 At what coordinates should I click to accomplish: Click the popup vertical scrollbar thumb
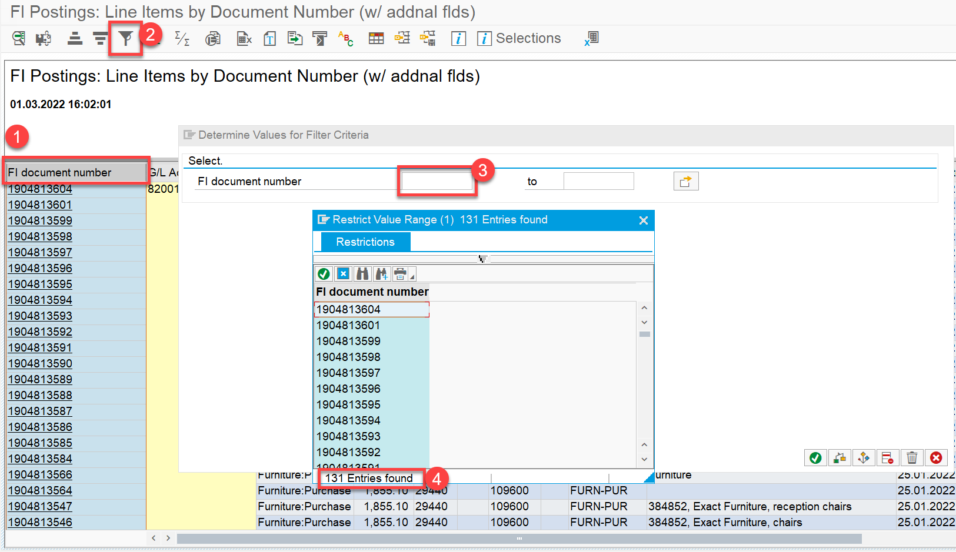coord(645,334)
